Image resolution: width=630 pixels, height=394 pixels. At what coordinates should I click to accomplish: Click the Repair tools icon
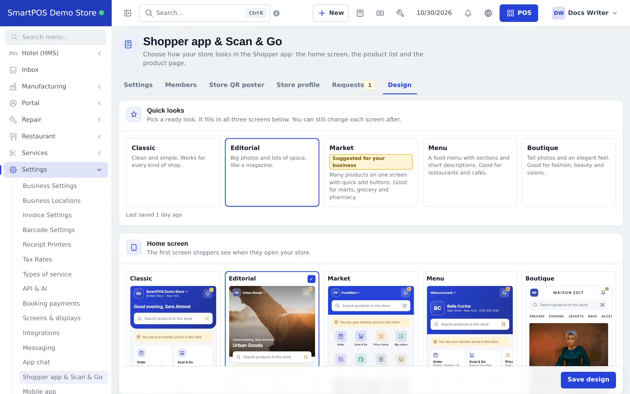point(13,120)
